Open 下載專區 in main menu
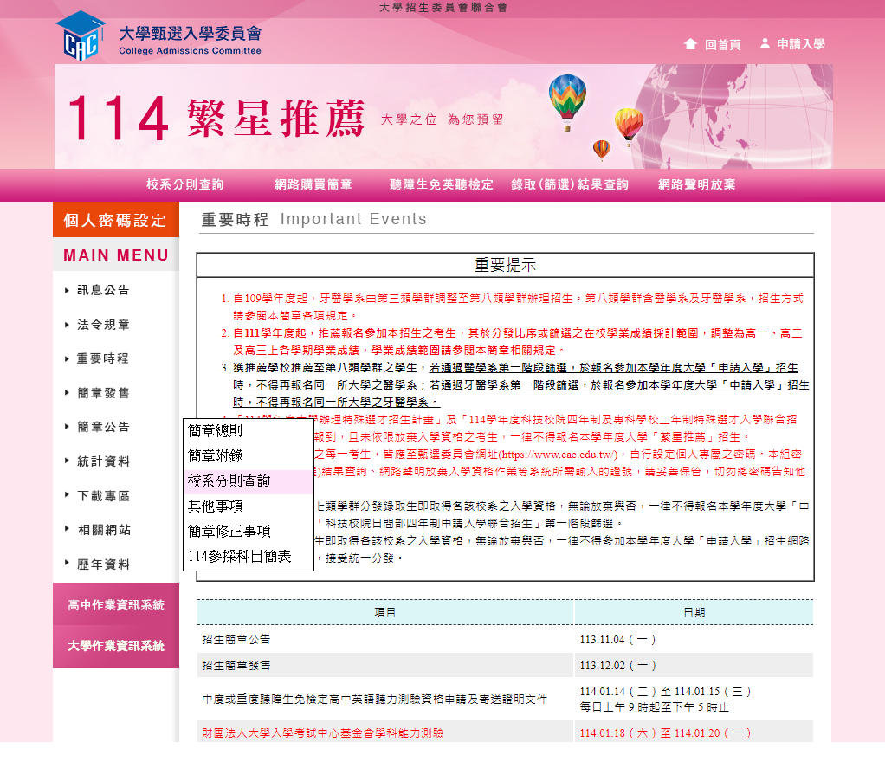The image size is (885, 761). coord(103,495)
